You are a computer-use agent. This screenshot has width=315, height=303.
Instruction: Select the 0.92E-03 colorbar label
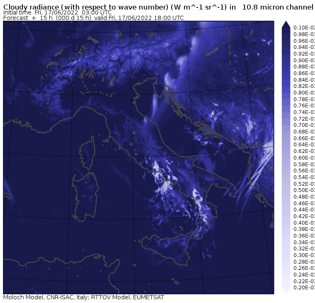[304, 53]
